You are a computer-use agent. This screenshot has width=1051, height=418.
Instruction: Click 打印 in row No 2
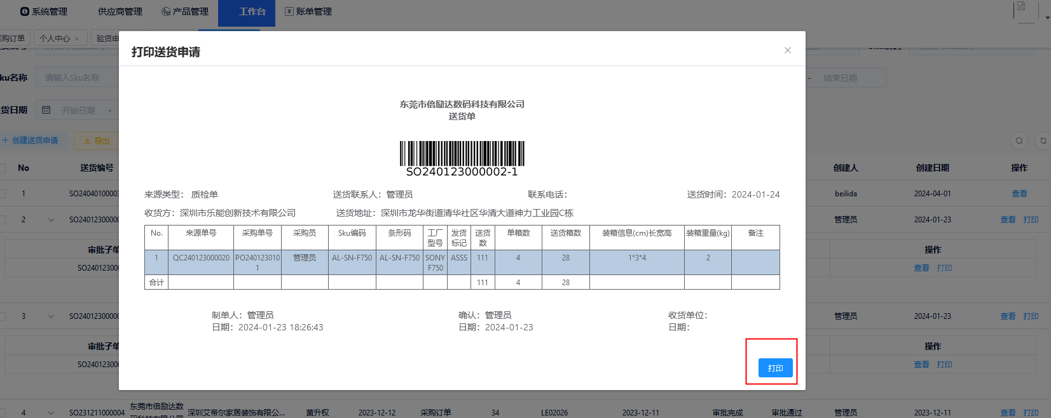(1031, 220)
